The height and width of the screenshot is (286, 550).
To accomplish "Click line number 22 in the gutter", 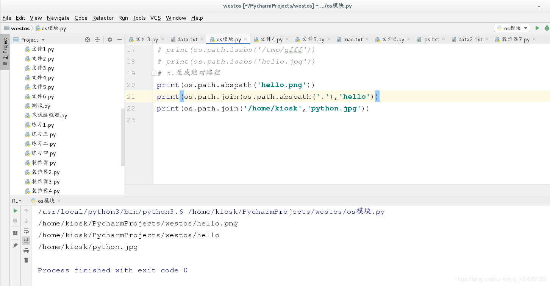I will 131,108.
